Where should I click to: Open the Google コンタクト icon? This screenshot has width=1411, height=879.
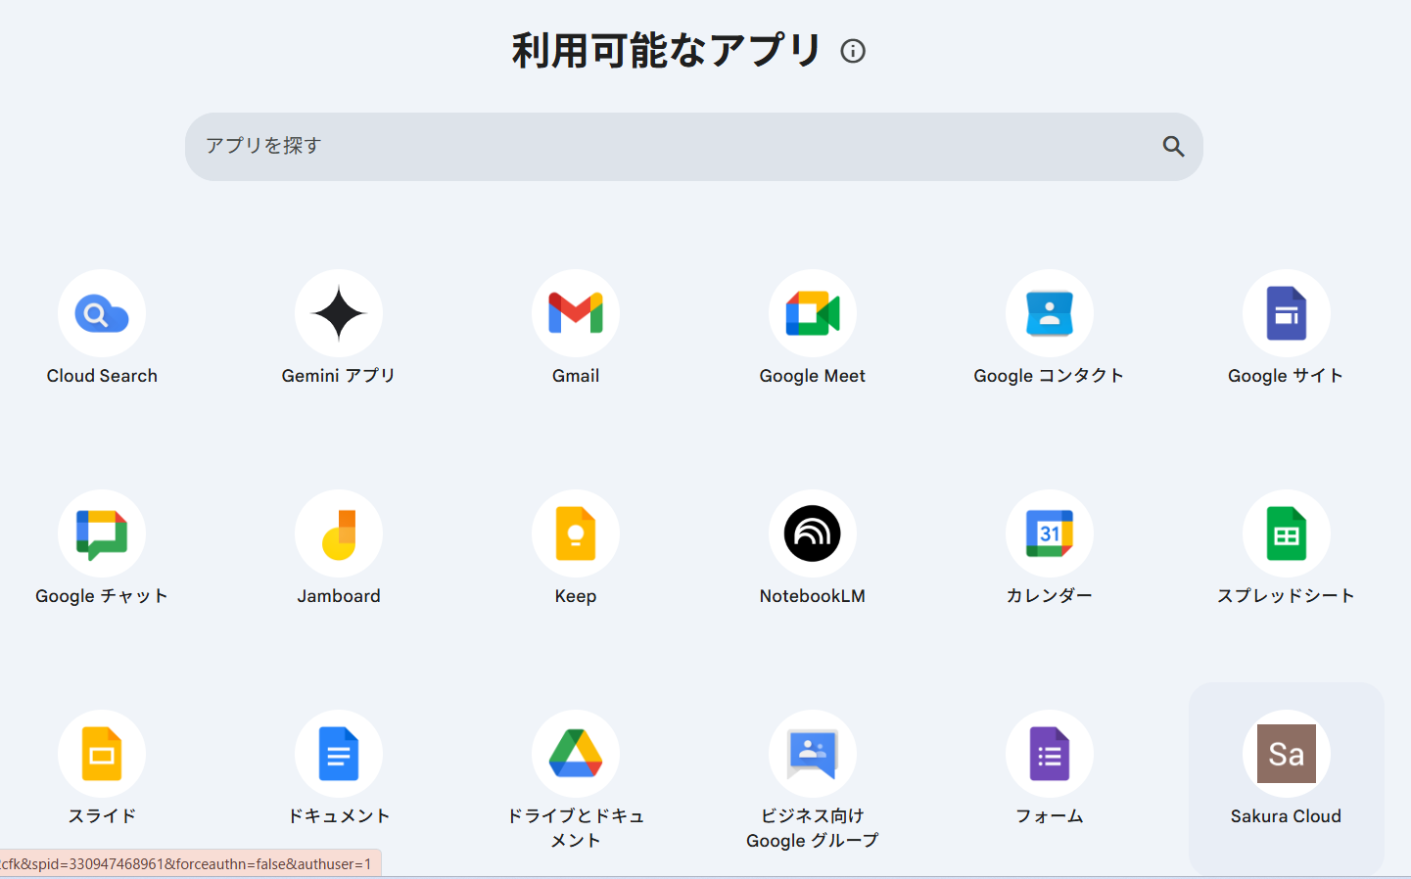pyautogui.click(x=1050, y=313)
